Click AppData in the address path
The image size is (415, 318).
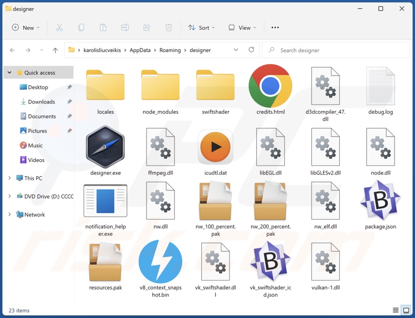pos(140,50)
